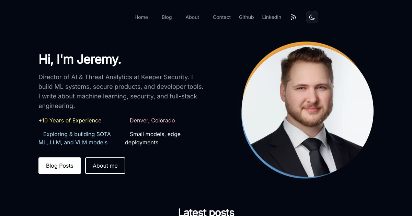Viewport: 412px width, 216px height.
Task: Click the Exploring & building SOTA text
Action: (77, 134)
